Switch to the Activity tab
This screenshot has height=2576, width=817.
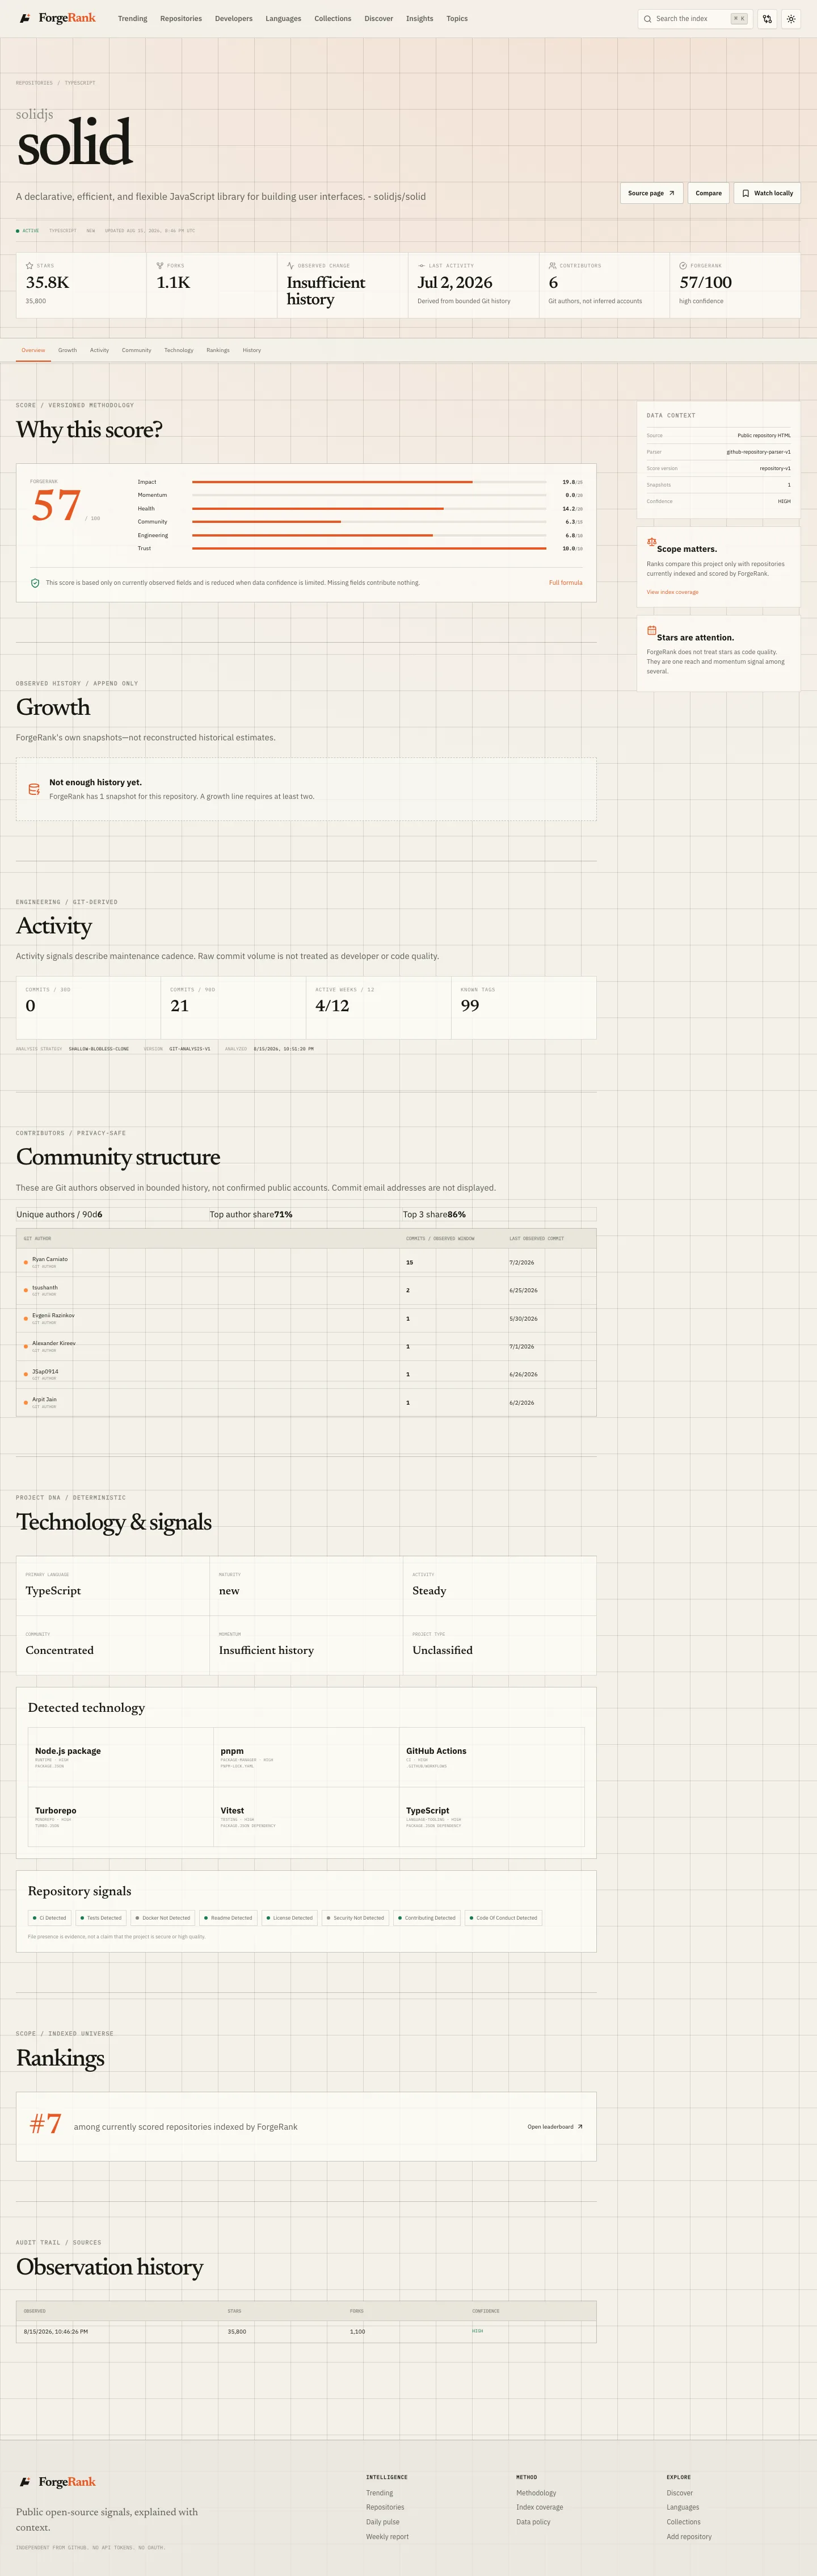(x=99, y=350)
